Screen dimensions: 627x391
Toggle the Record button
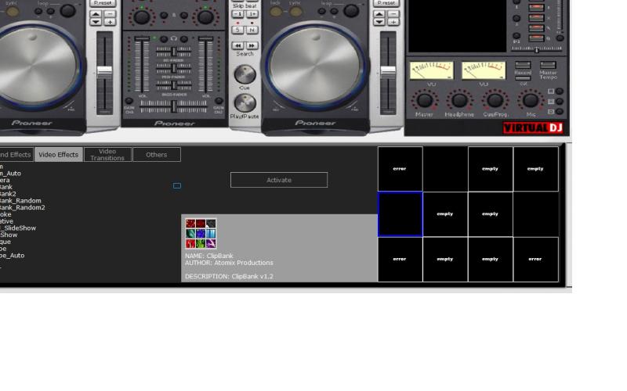click(x=523, y=65)
